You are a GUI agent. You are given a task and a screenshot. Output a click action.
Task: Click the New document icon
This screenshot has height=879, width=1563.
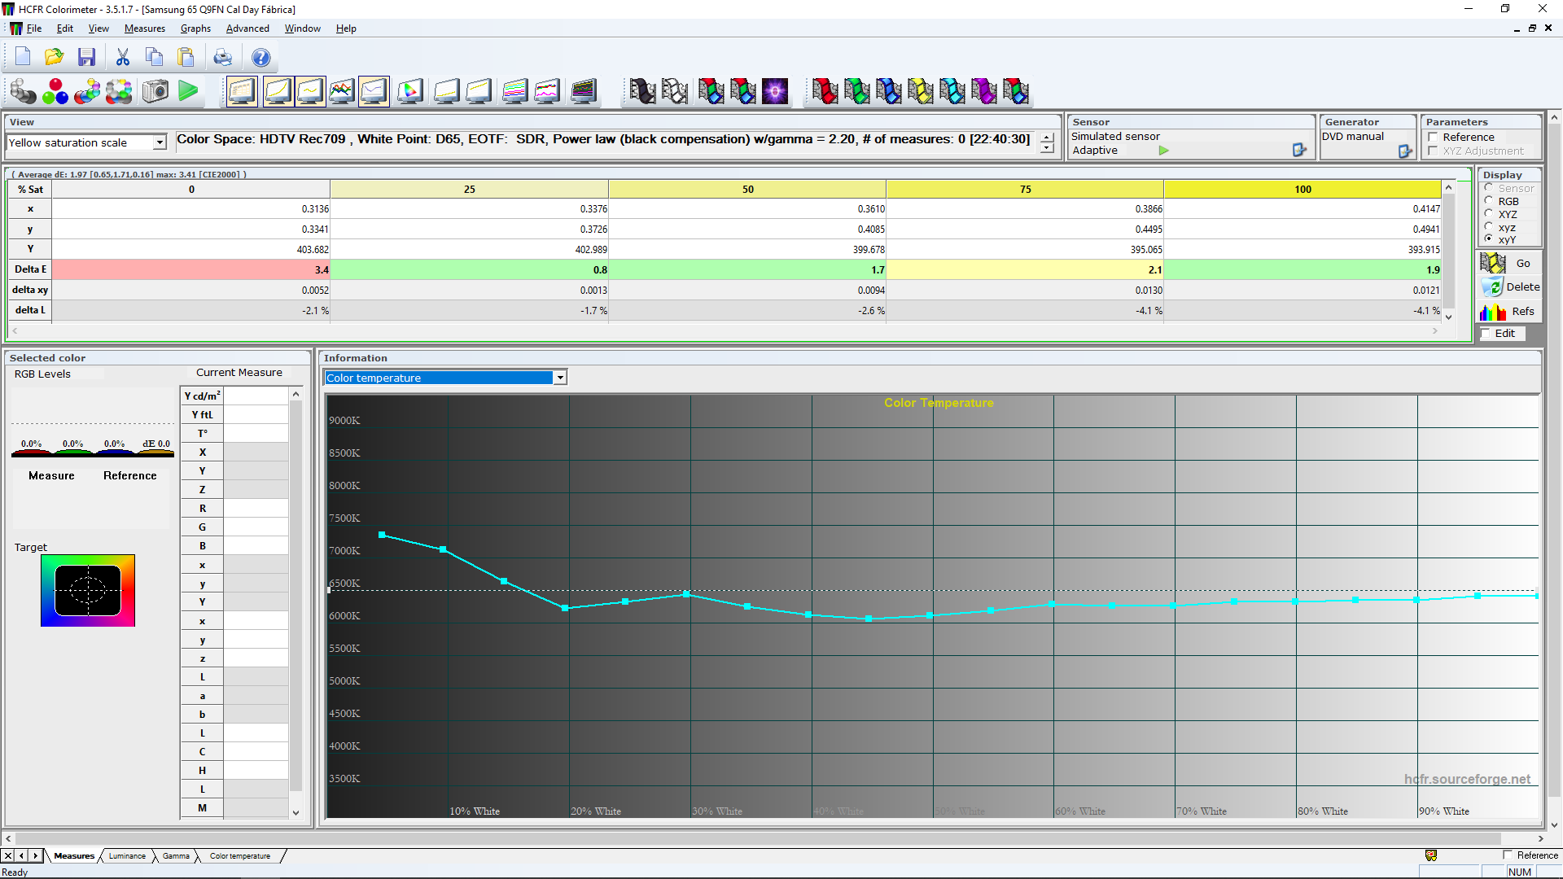point(23,57)
